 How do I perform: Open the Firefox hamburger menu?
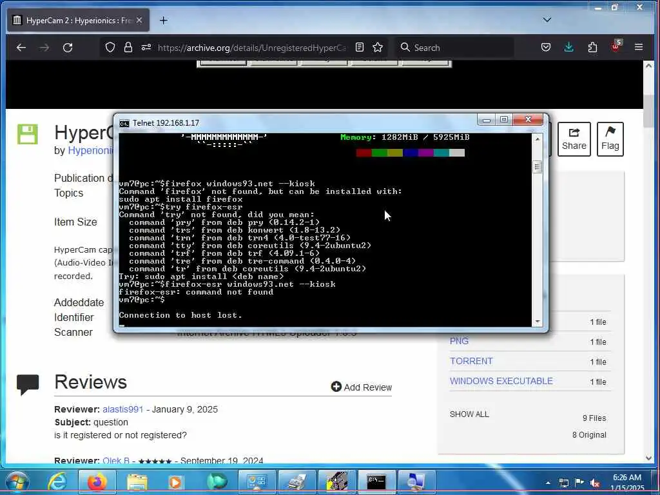[639, 47]
